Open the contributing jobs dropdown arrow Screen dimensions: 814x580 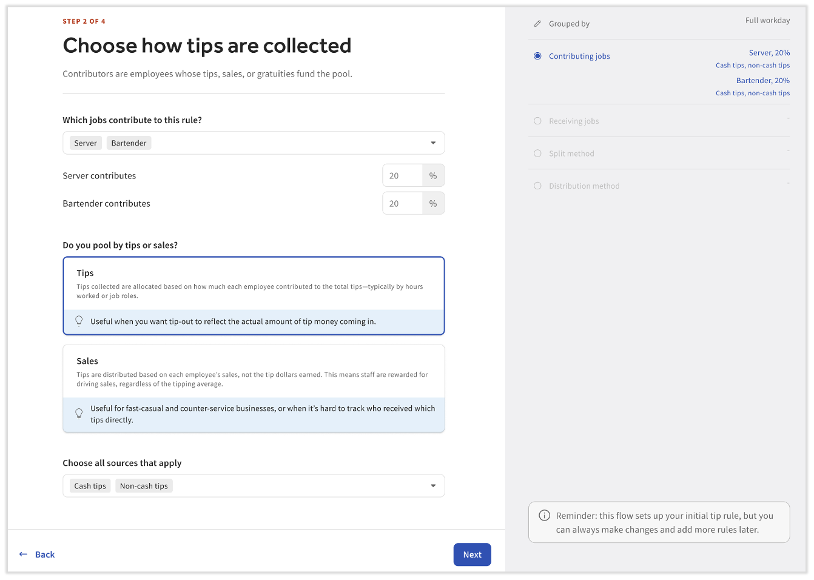433,143
